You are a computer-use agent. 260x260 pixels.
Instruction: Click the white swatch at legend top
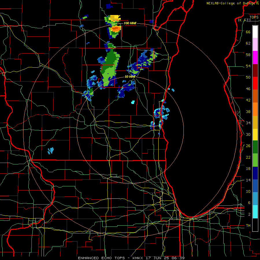255,32
